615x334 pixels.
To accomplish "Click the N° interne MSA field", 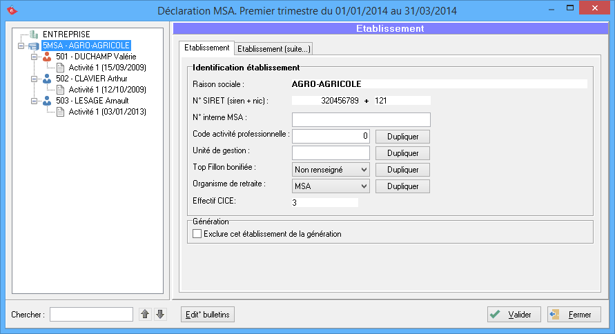I will (361, 119).
